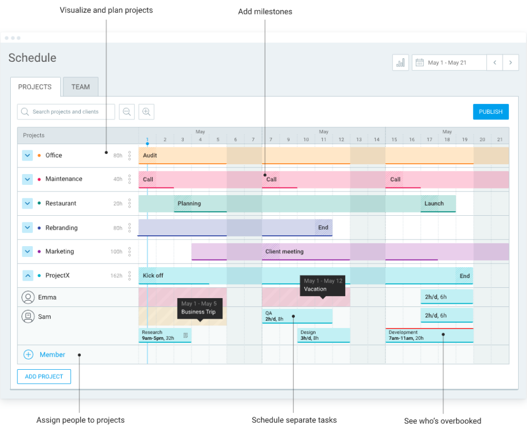Viewport: 527px width, 431px height.
Task: Switch to the TEAM tab
Action: click(x=80, y=87)
